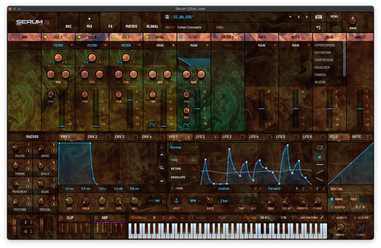Click the save preset floppy disk icon
The image size is (381, 248).
point(167,16)
